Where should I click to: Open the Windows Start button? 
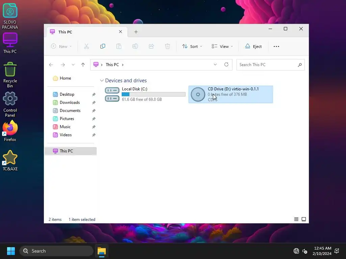click(x=11, y=251)
